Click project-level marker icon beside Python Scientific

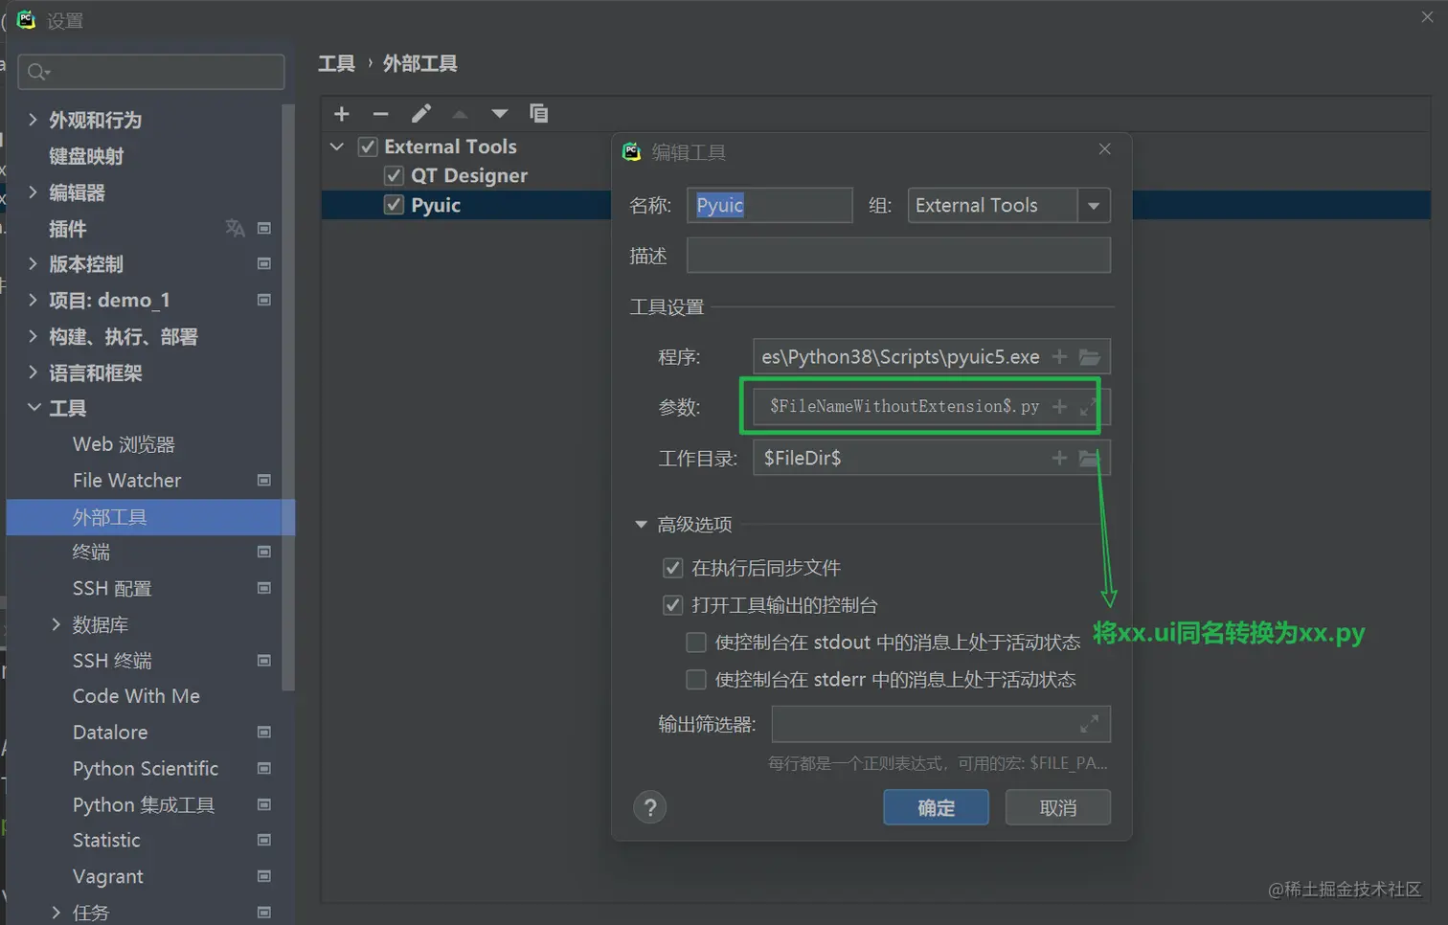coord(264,768)
